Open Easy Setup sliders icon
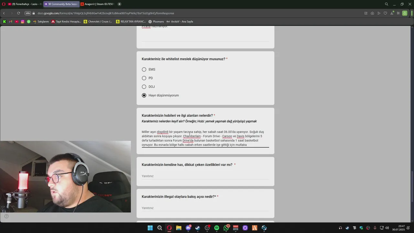 click(398, 13)
